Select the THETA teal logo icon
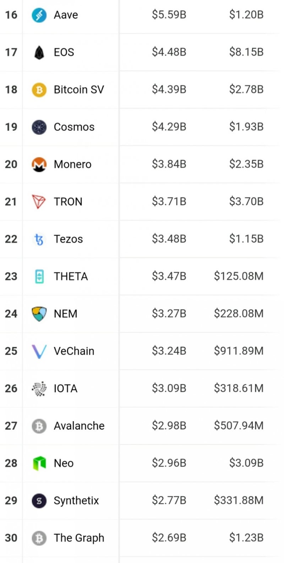The image size is (284, 563). coord(39,276)
